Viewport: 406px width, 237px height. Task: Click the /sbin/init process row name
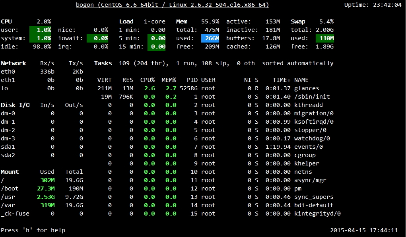click(312, 97)
